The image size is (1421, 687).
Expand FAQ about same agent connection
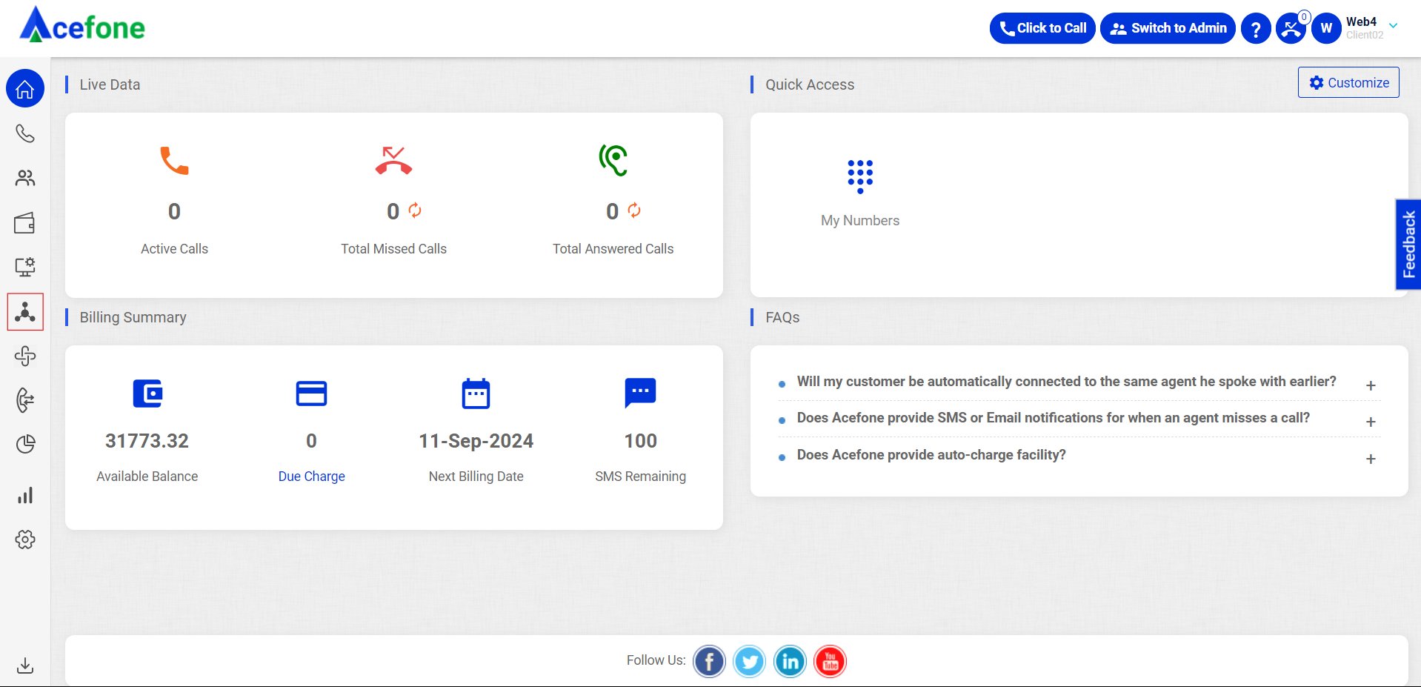pos(1371,385)
